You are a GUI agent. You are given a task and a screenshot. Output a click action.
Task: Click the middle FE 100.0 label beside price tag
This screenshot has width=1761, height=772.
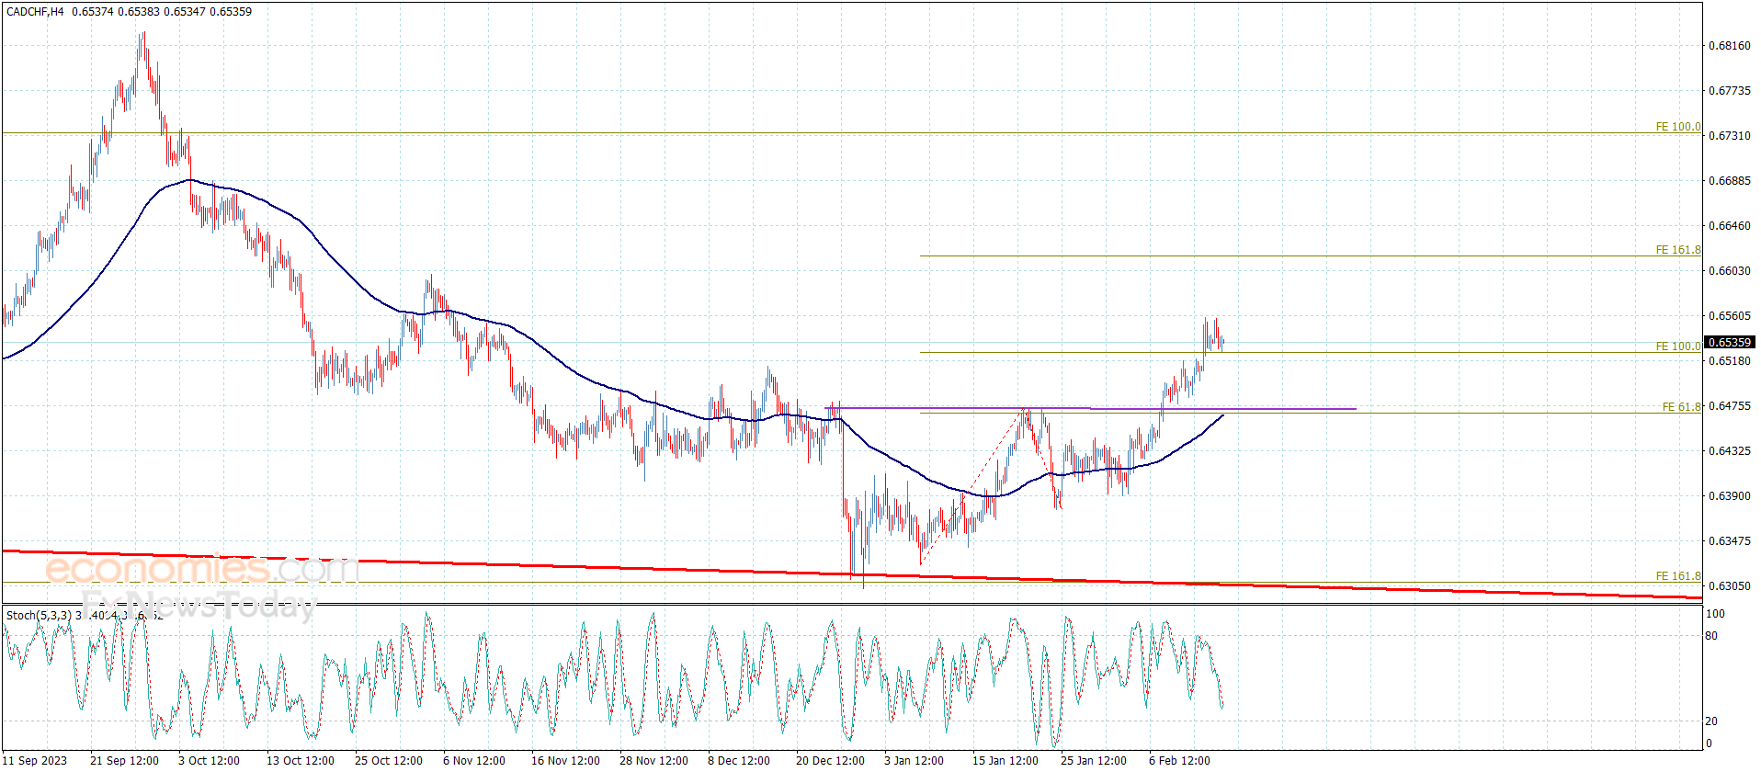(x=1678, y=346)
